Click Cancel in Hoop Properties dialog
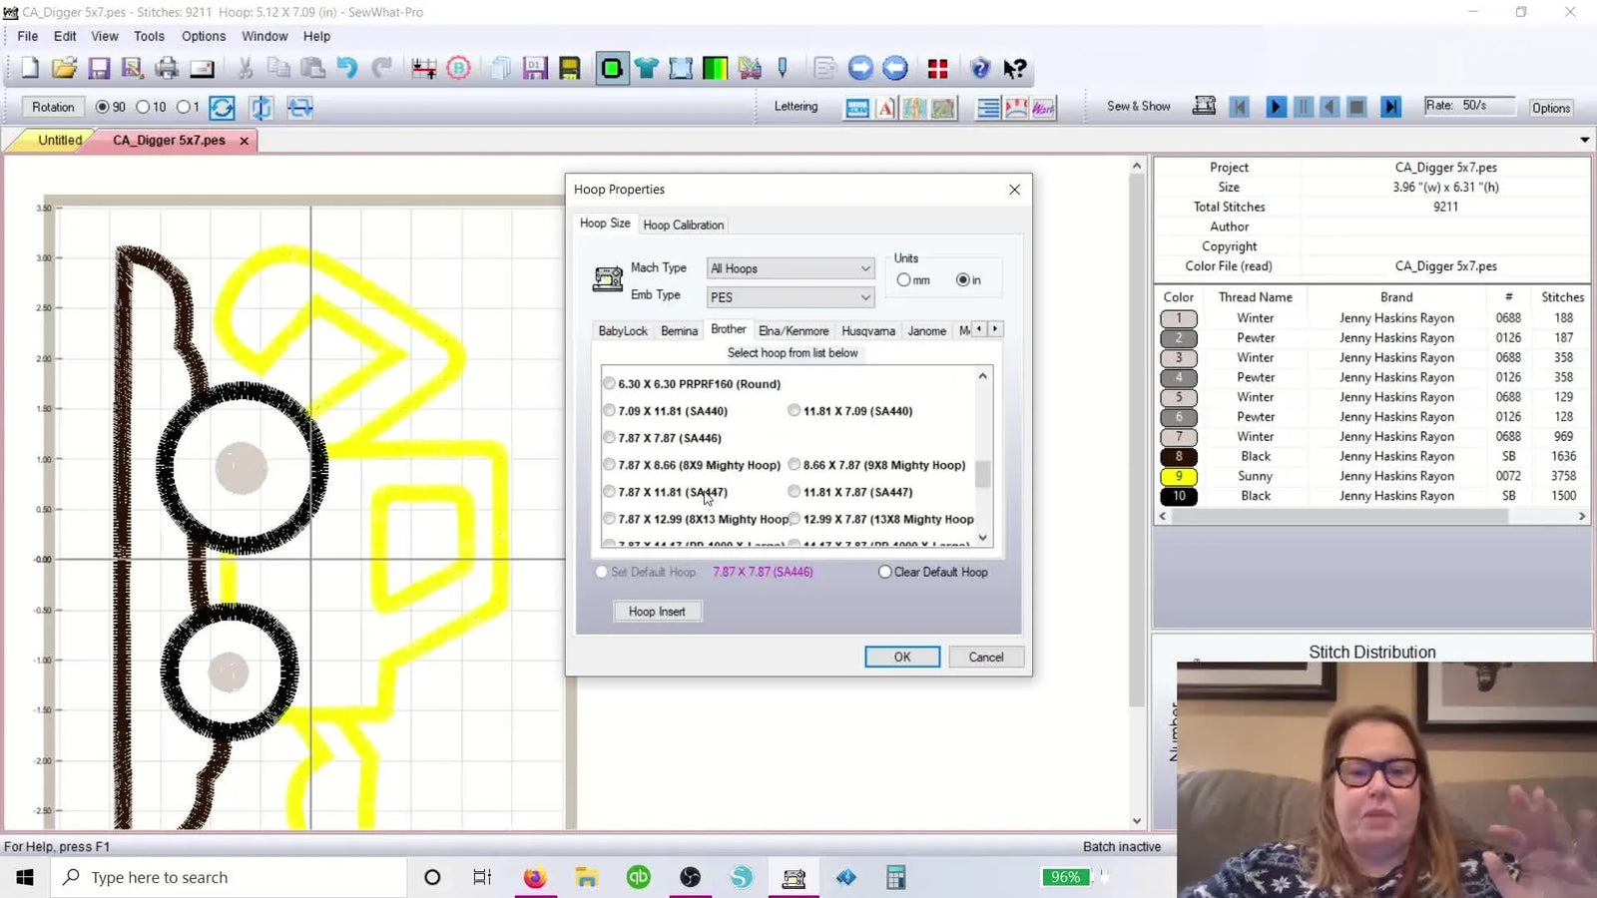 (986, 657)
